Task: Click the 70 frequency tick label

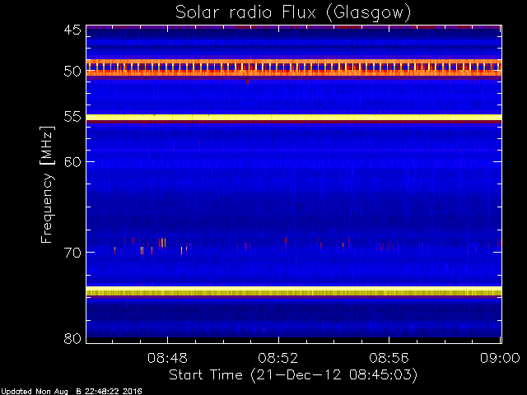Action: [72, 253]
